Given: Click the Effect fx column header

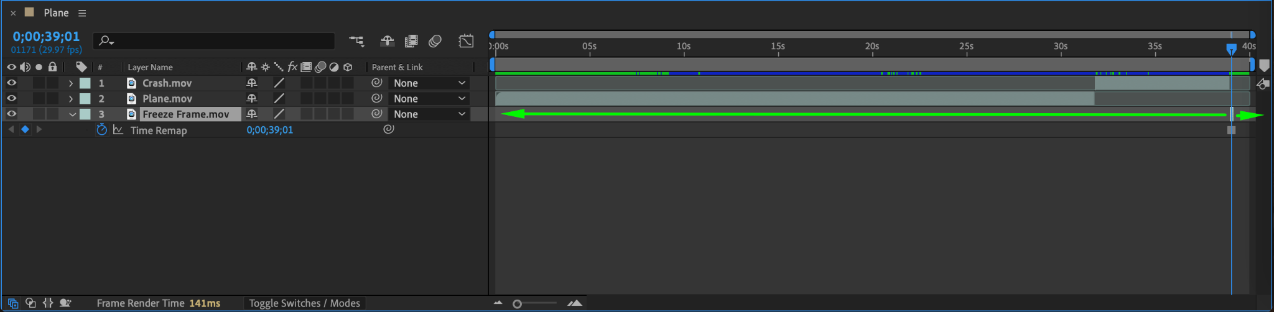Looking at the screenshot, I should point(292,67).
